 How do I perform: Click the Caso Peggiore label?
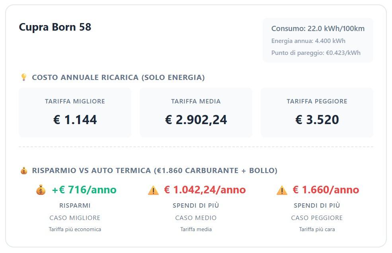point(317,218)
